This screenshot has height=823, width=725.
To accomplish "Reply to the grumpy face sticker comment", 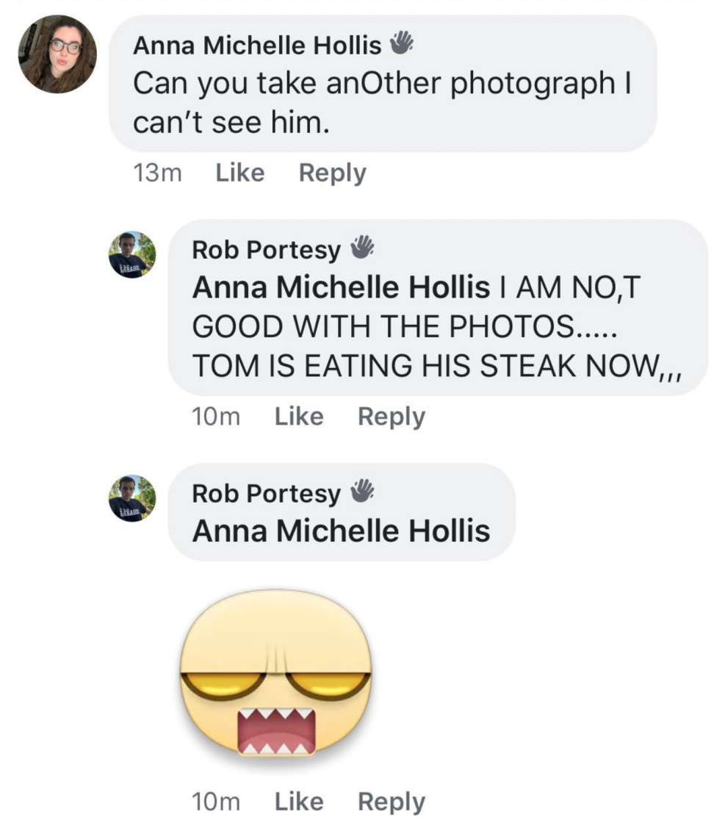I will pos(392,802).
